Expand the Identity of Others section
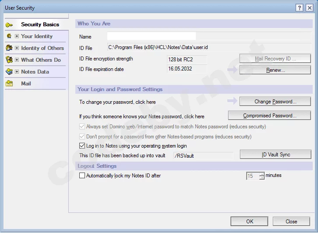The height and width of the screenshot is (233, 318). [x=17, y=48]
